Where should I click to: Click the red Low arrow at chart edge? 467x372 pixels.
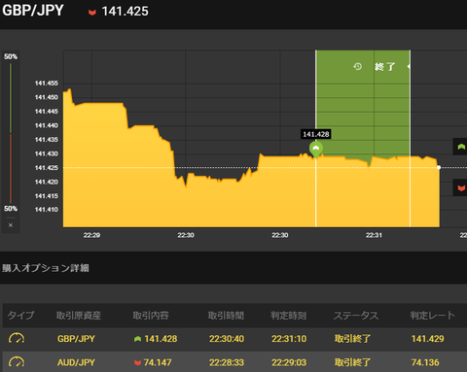pyautogui.click(x=460, y=187)
